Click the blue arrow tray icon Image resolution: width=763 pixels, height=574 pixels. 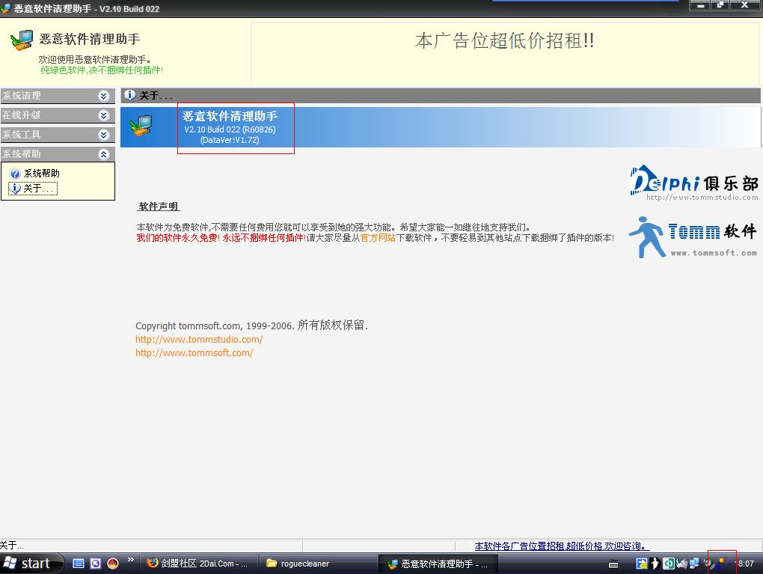click(642, 564)
